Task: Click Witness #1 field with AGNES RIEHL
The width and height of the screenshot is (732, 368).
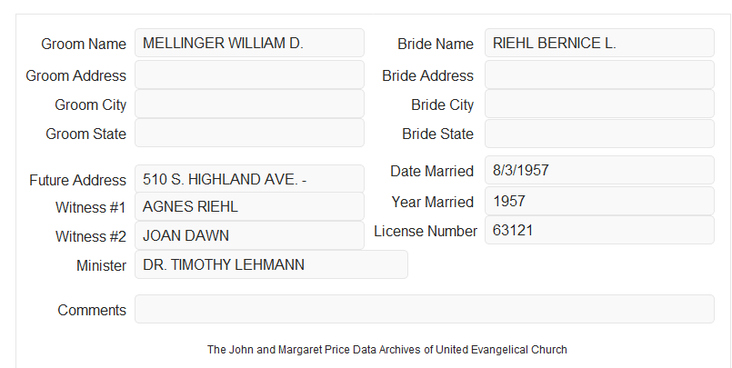Action: tap(249, 206)
